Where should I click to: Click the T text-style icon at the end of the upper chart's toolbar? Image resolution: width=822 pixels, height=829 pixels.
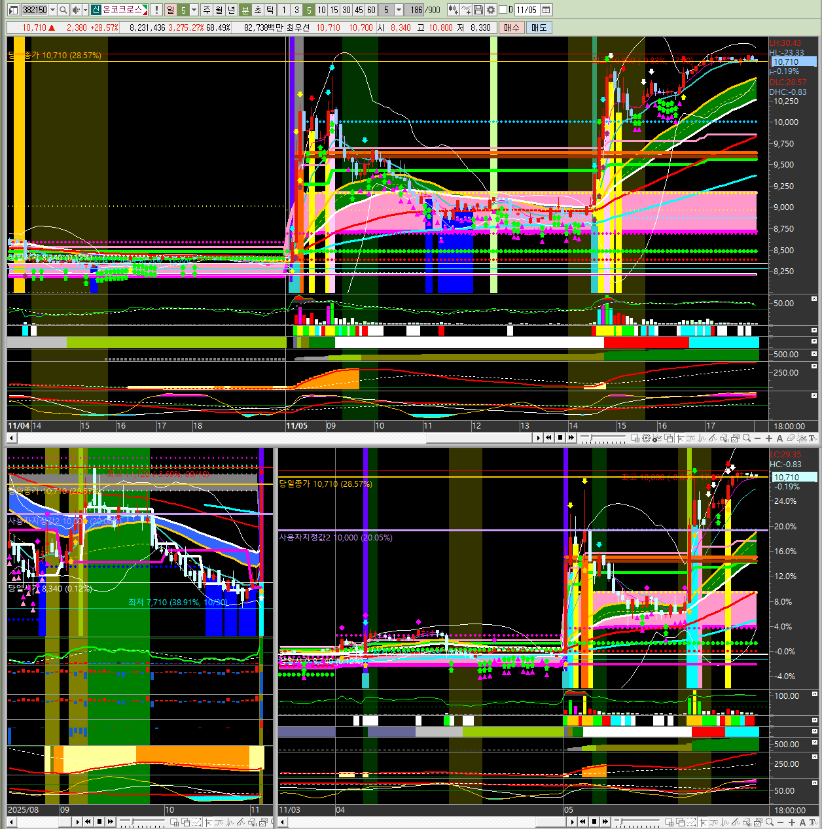click(813, 438)
